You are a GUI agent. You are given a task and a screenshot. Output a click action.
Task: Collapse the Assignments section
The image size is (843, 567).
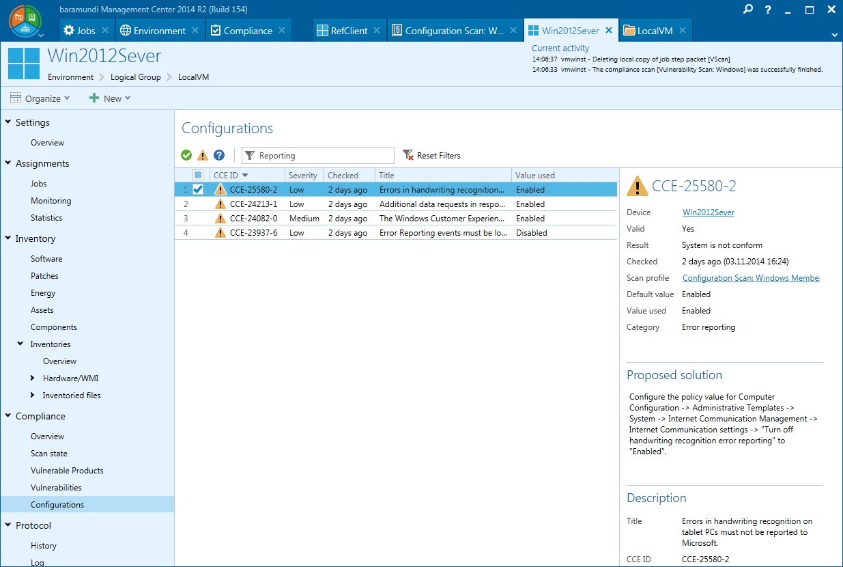(8, 163)
